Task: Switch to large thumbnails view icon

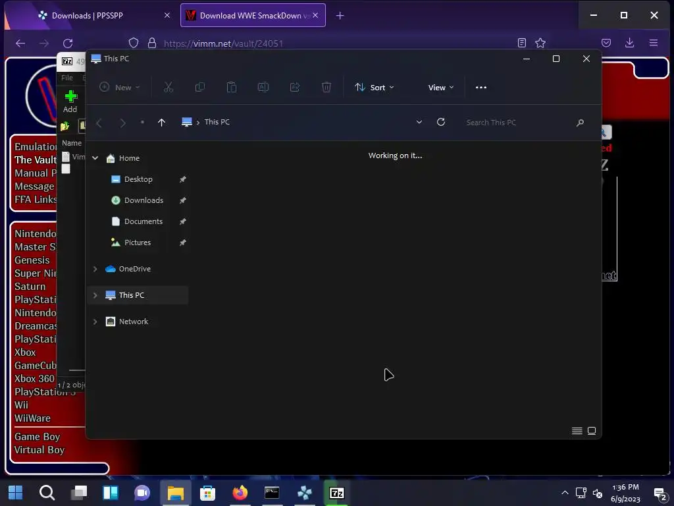Action: coord(592,431)
